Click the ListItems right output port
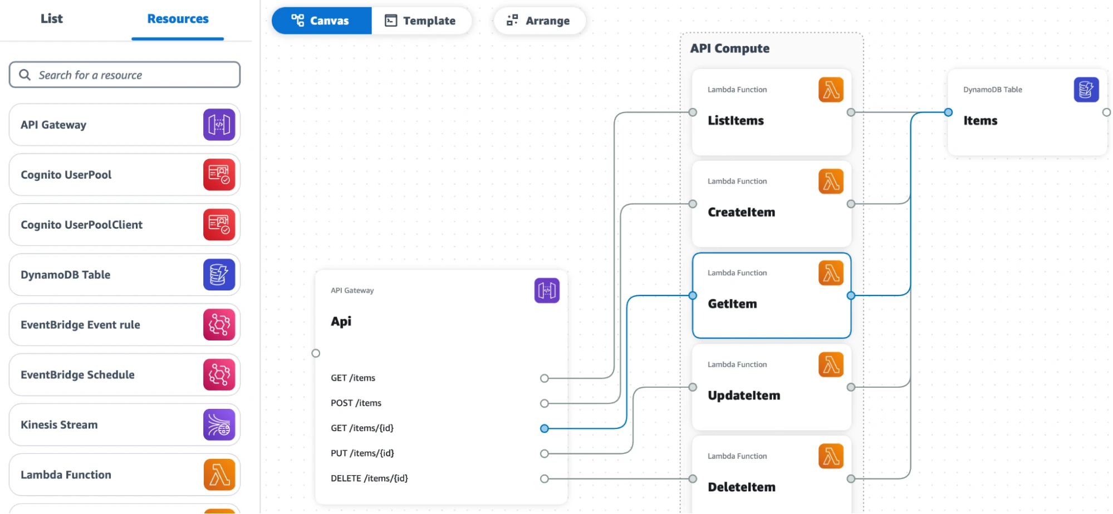The height and width of the screenshot is (514, 1113). click(851, 112)
